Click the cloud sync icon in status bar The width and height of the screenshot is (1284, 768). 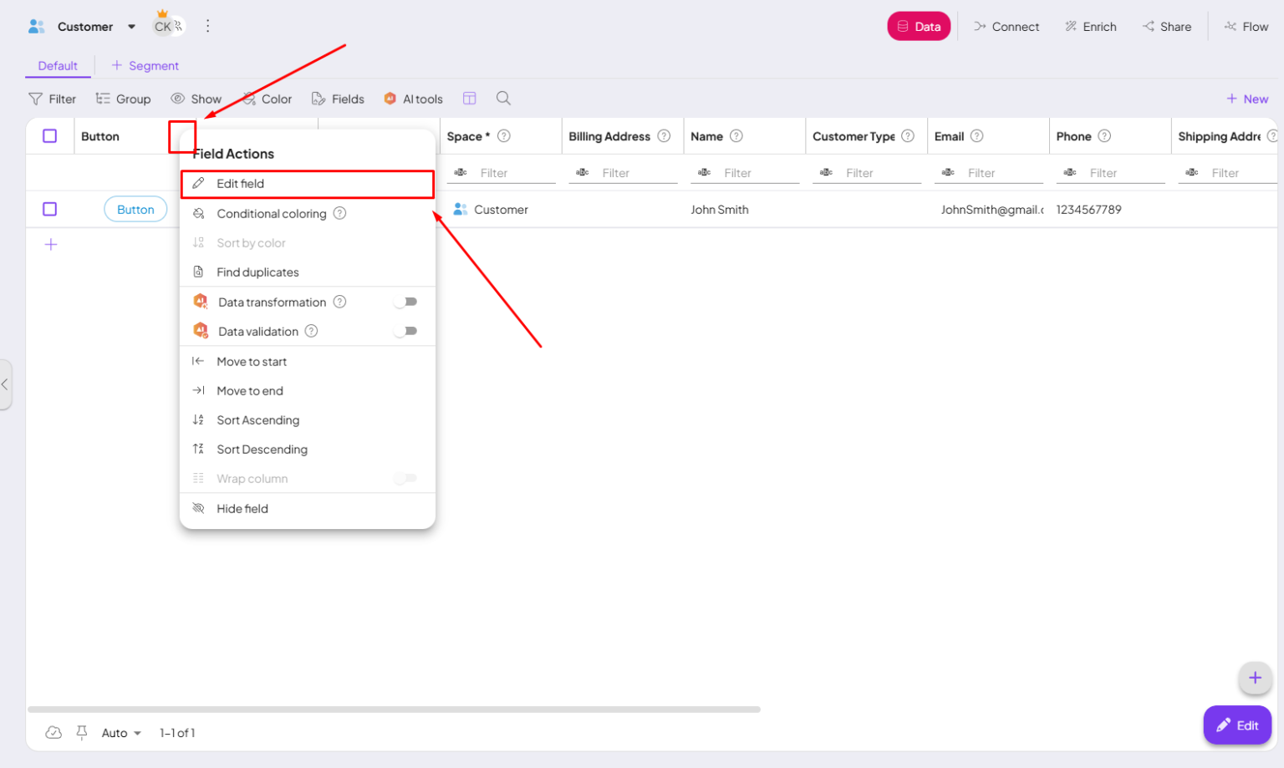(53, 732)
